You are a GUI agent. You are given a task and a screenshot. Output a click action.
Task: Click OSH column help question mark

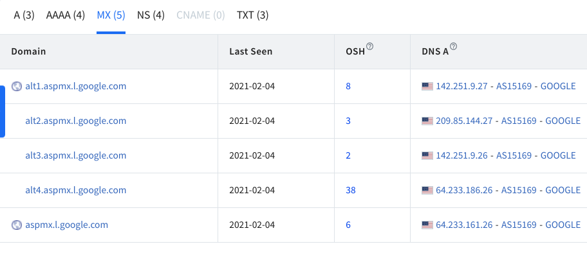(x=370, y=46)
